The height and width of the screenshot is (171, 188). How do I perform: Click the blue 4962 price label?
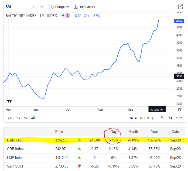[179, 21]
